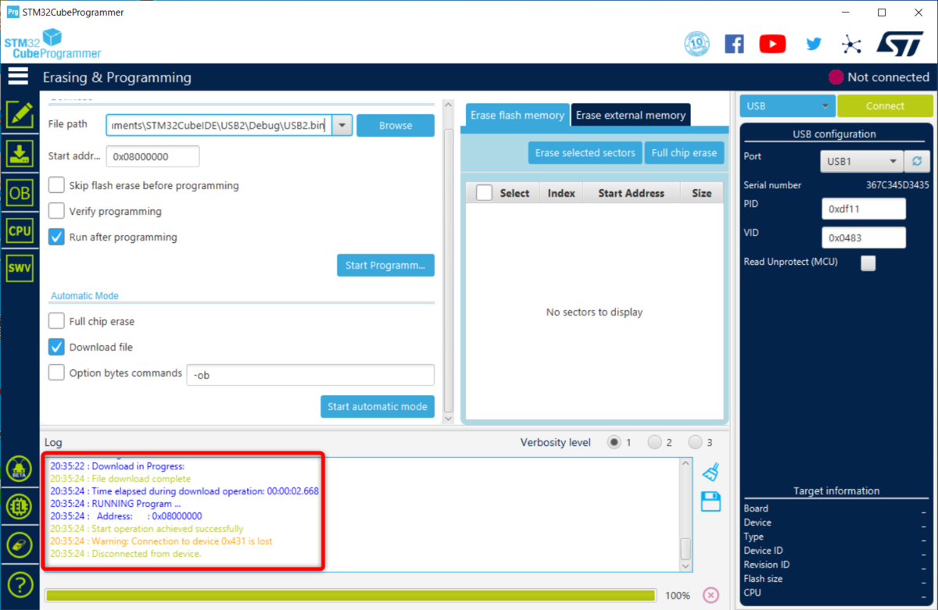Click the Not connected status indicator
The width and height of the screenshot is (938, 610).
(879, 77)
